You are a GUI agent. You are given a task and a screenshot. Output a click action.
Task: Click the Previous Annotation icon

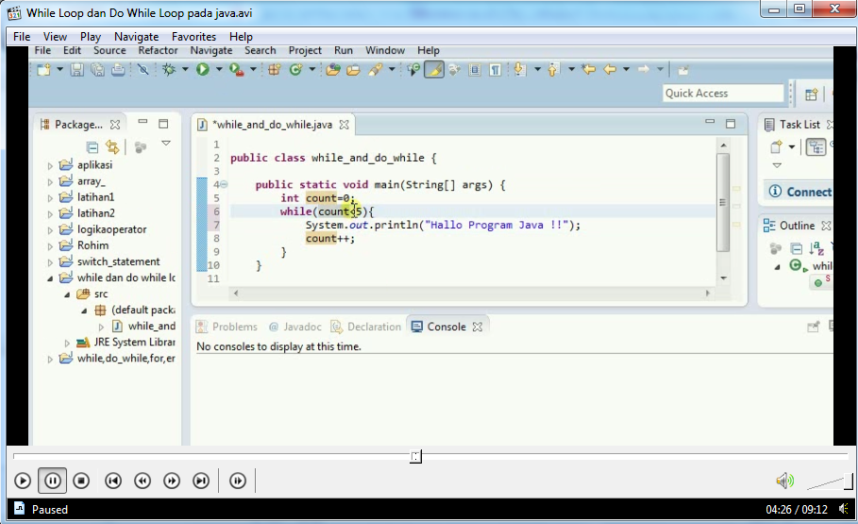coord(553,70)
